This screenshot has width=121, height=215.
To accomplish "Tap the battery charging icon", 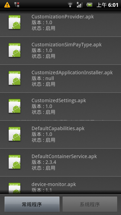I will point(89,5).
